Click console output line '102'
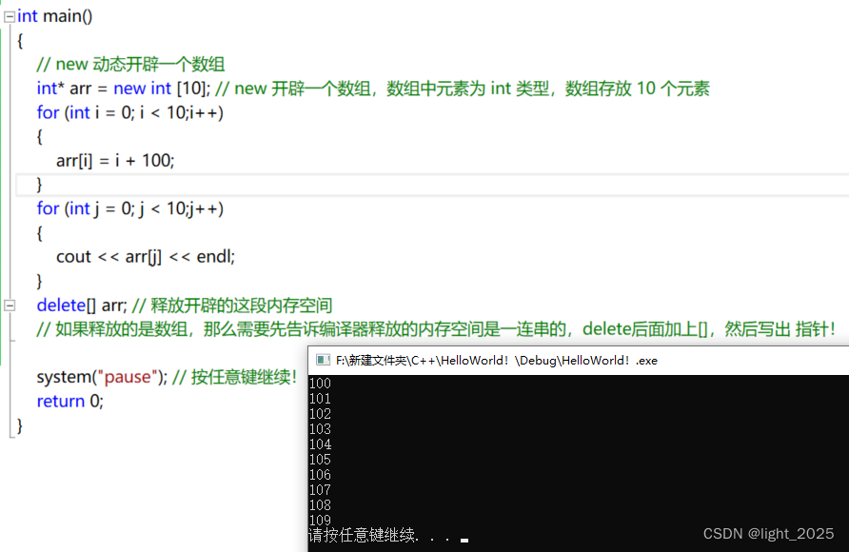The height and width of the screenshot is (552, 849). [x=320, y=413]
